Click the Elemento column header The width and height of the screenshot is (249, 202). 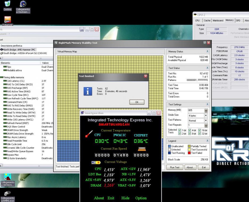pos(20,63)
